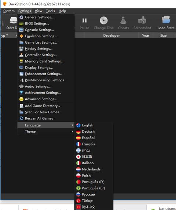Select Deutsch language option
Screen dimensions: 176x210
pos(94,132)
